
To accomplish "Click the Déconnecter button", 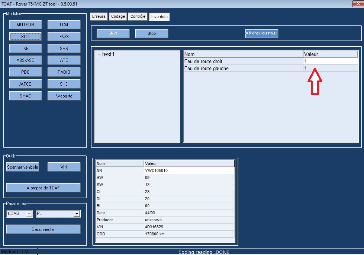I will (x=43, y=229).
